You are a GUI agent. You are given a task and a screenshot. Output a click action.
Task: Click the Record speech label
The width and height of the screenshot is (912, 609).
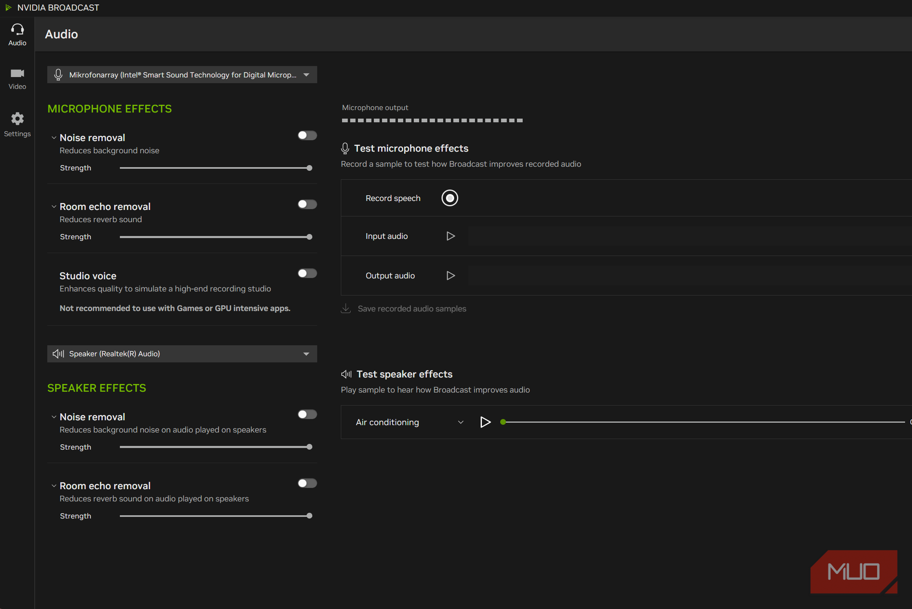393,198
